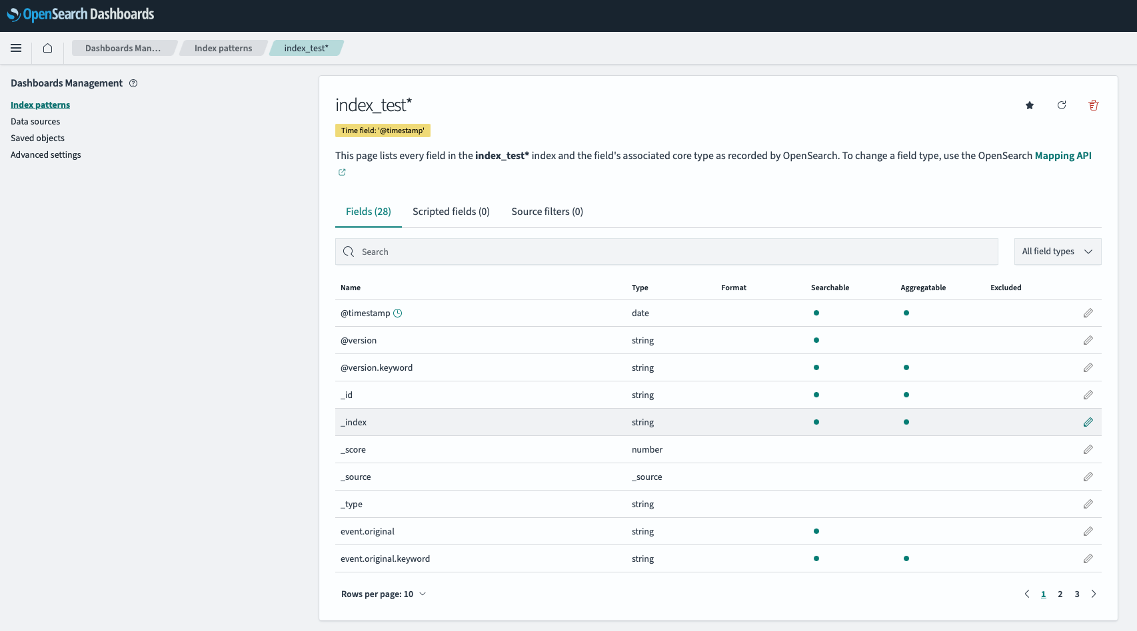Click index_test* breadcrumb
Viewport: 1137px width, 631px height.
(x=307, y=48)
